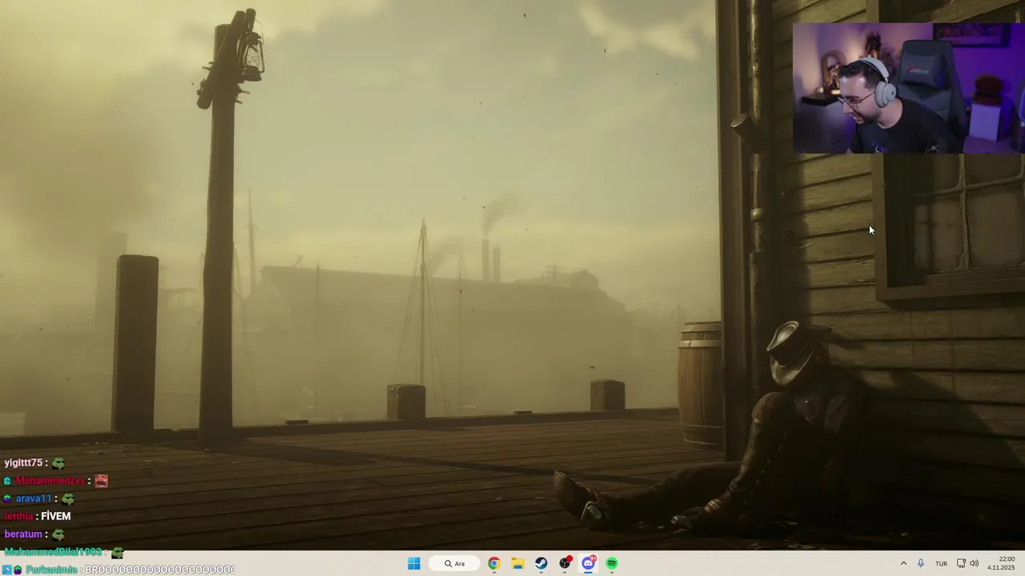The height and width of the screenshot is (576, 1025).
Task: Click the username MuhammedBilal1903 in chat
Action: 53,552
